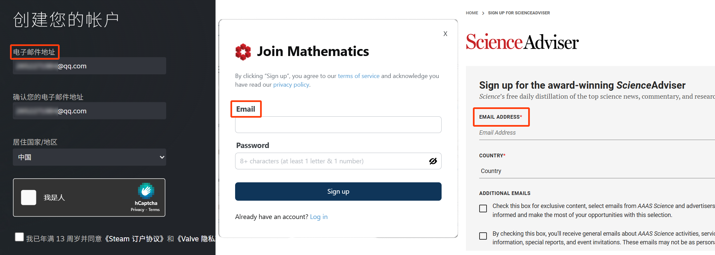The image size is (715, 255).
Task: Open the terms of service link
Action: 359,76
